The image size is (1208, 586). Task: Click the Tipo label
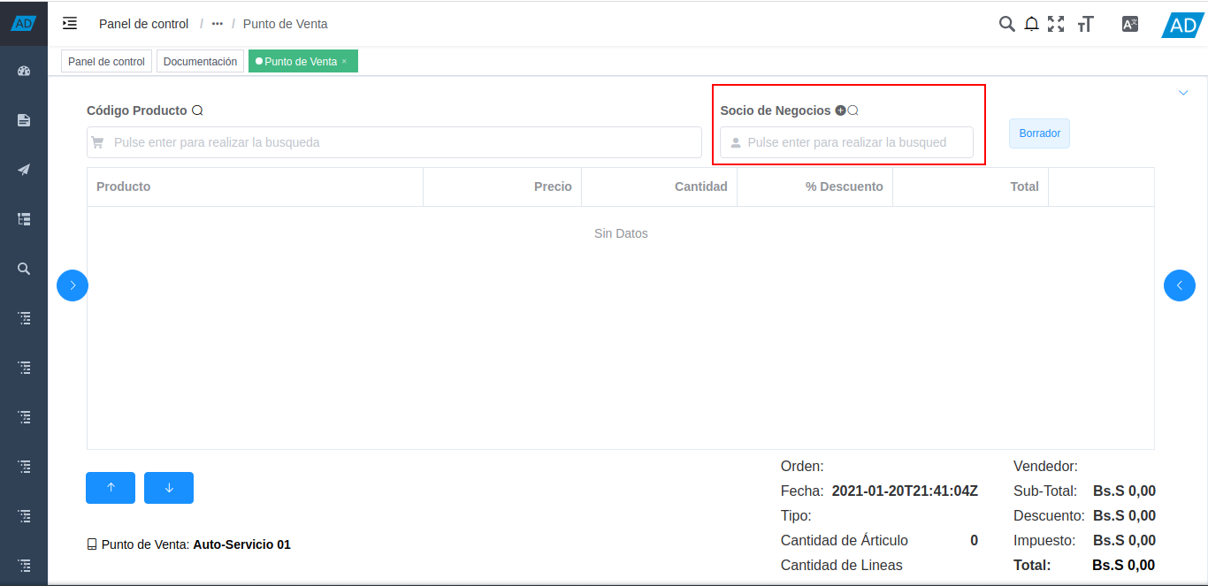coord(796,515)
